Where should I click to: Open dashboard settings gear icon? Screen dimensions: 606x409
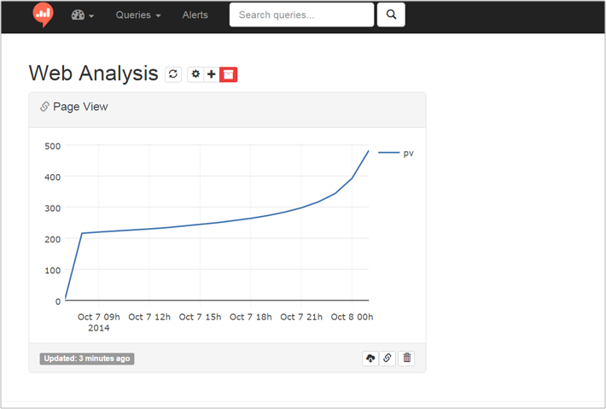196,74
